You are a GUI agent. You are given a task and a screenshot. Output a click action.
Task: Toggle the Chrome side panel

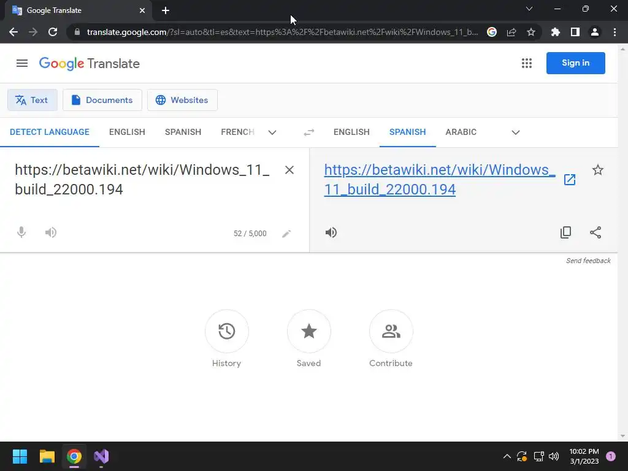pyautogui.click(x=575, y=32)
